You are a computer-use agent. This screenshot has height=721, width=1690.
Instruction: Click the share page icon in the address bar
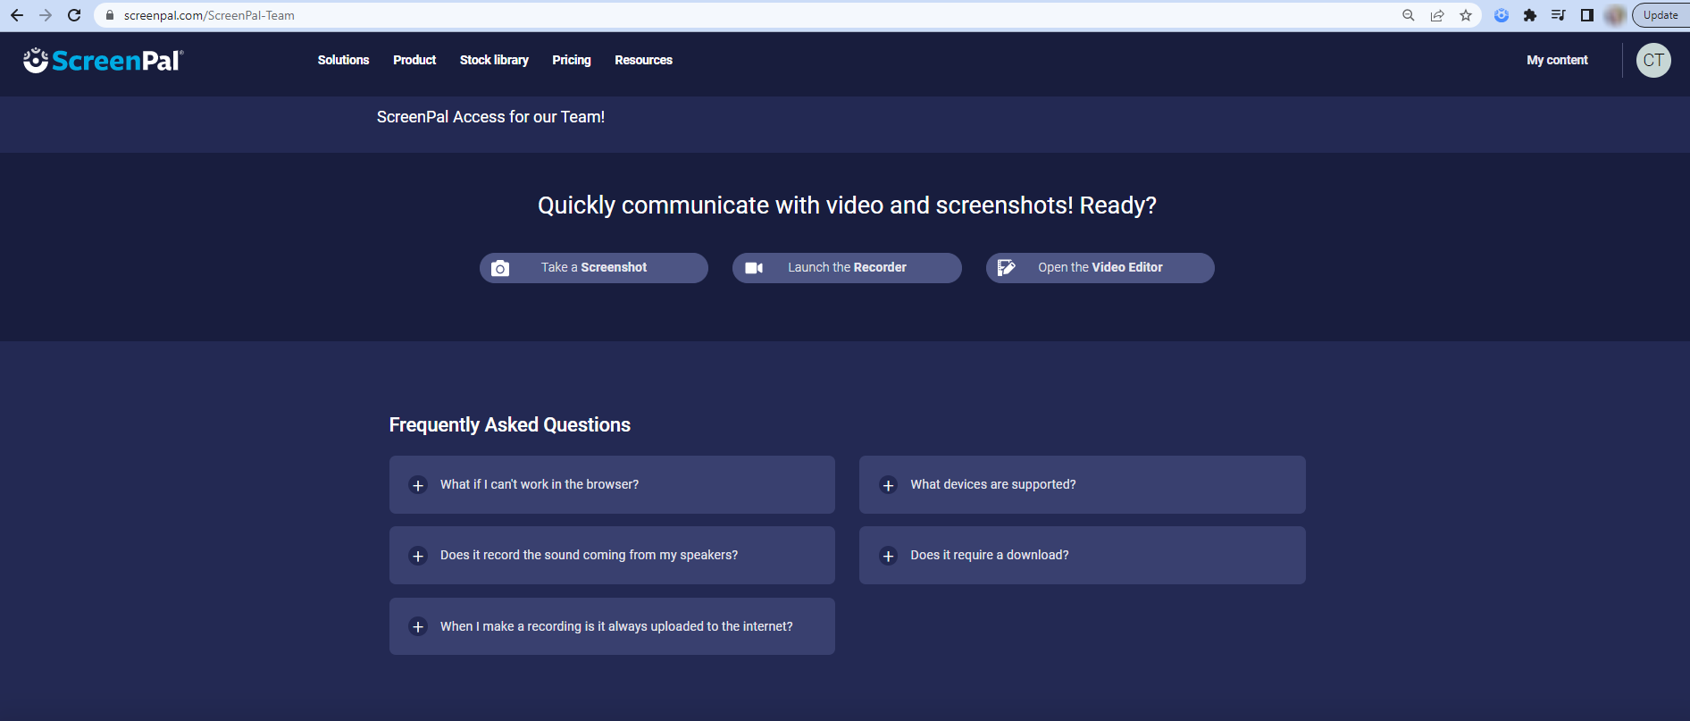click(1437, 15)
